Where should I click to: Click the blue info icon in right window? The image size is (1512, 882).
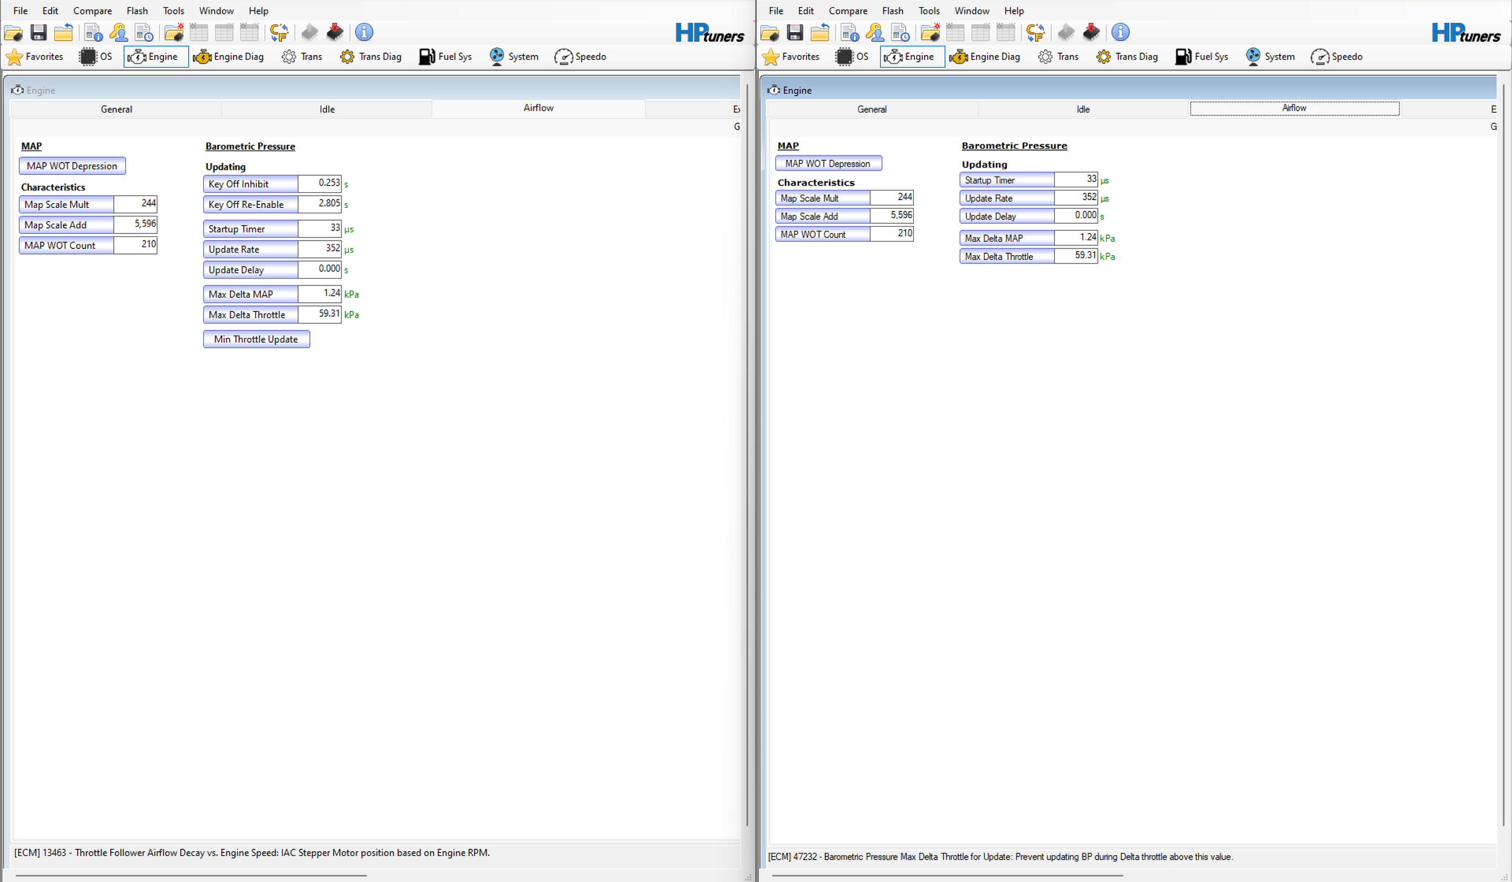1120,32
